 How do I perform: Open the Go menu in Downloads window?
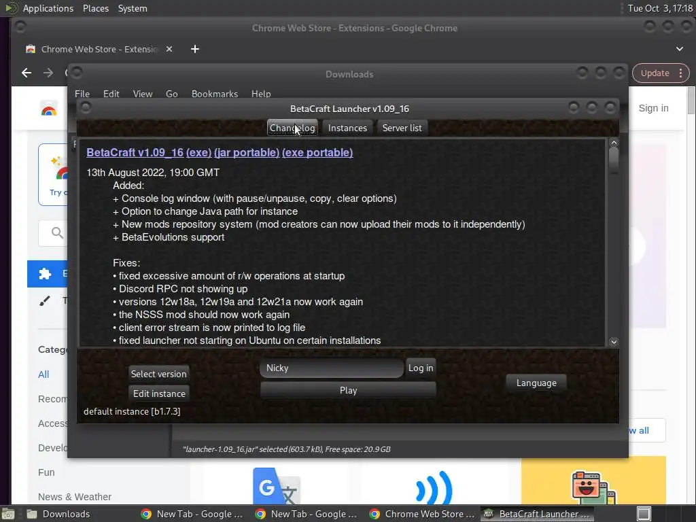(x=172, y=94)
